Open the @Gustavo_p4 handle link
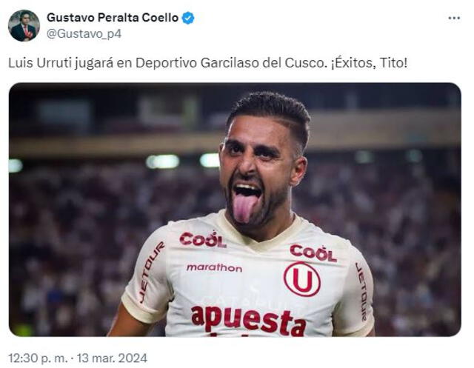The image size is (474, 368). (x=84, y=33)
